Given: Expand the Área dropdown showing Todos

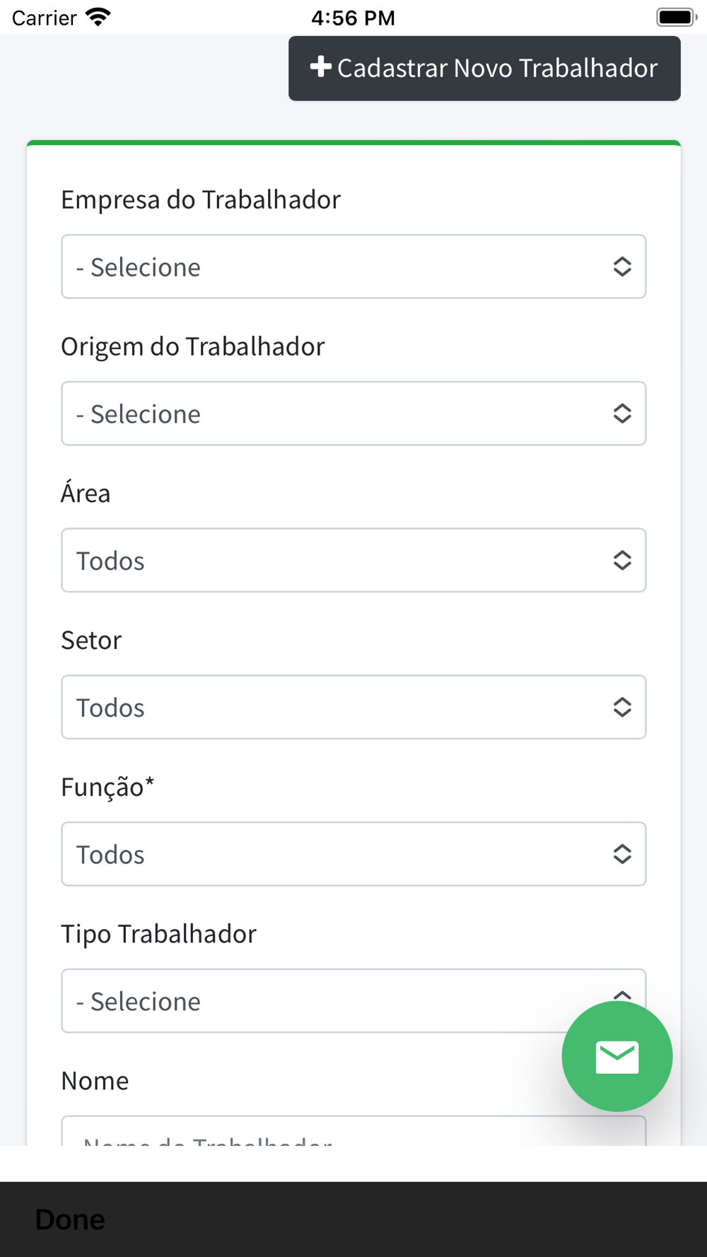Looking at the screenshot, I should point(339,561).
